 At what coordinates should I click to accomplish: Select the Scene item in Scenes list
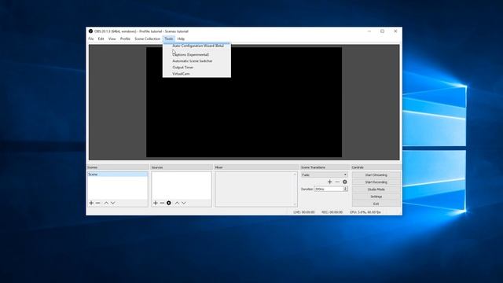[118, 175]
